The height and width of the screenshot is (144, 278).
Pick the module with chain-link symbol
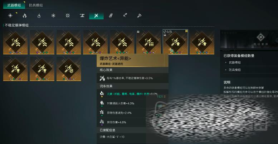coord(69,69)
